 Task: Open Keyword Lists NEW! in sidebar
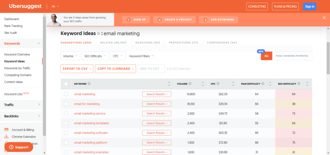(x=17, y=94)
